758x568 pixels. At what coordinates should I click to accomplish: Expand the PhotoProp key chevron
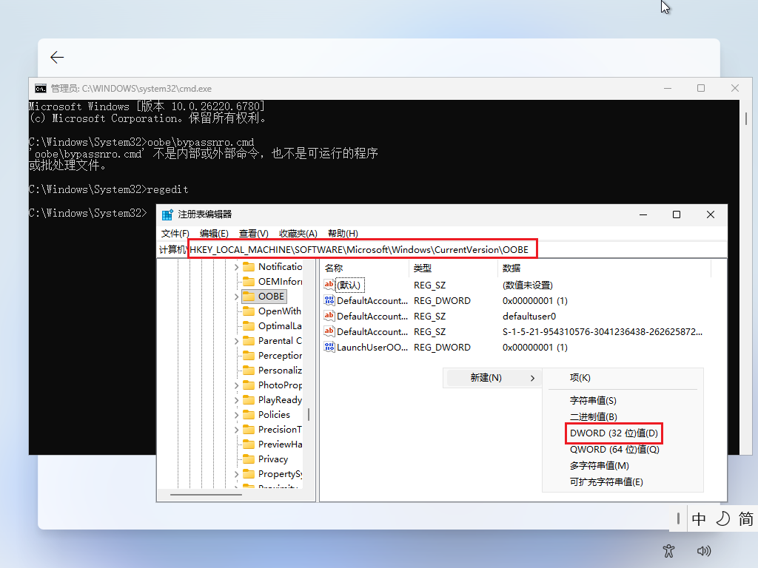(236, 385)
